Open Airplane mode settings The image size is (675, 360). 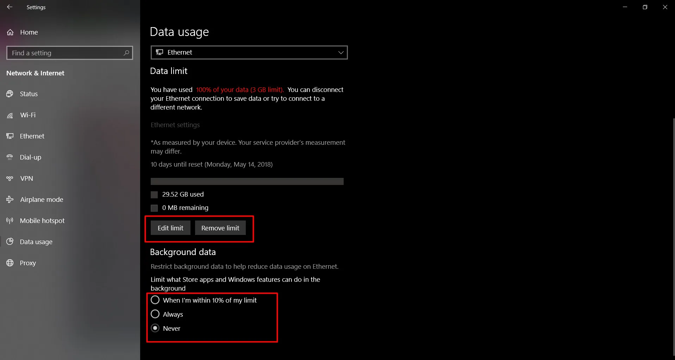coord(70,199)
